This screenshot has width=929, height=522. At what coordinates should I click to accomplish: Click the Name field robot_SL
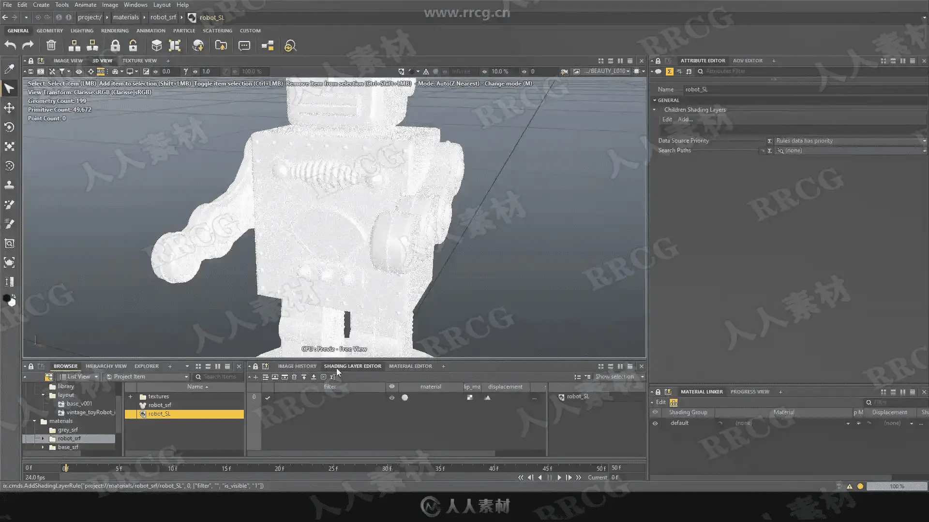tap(774, 89)
